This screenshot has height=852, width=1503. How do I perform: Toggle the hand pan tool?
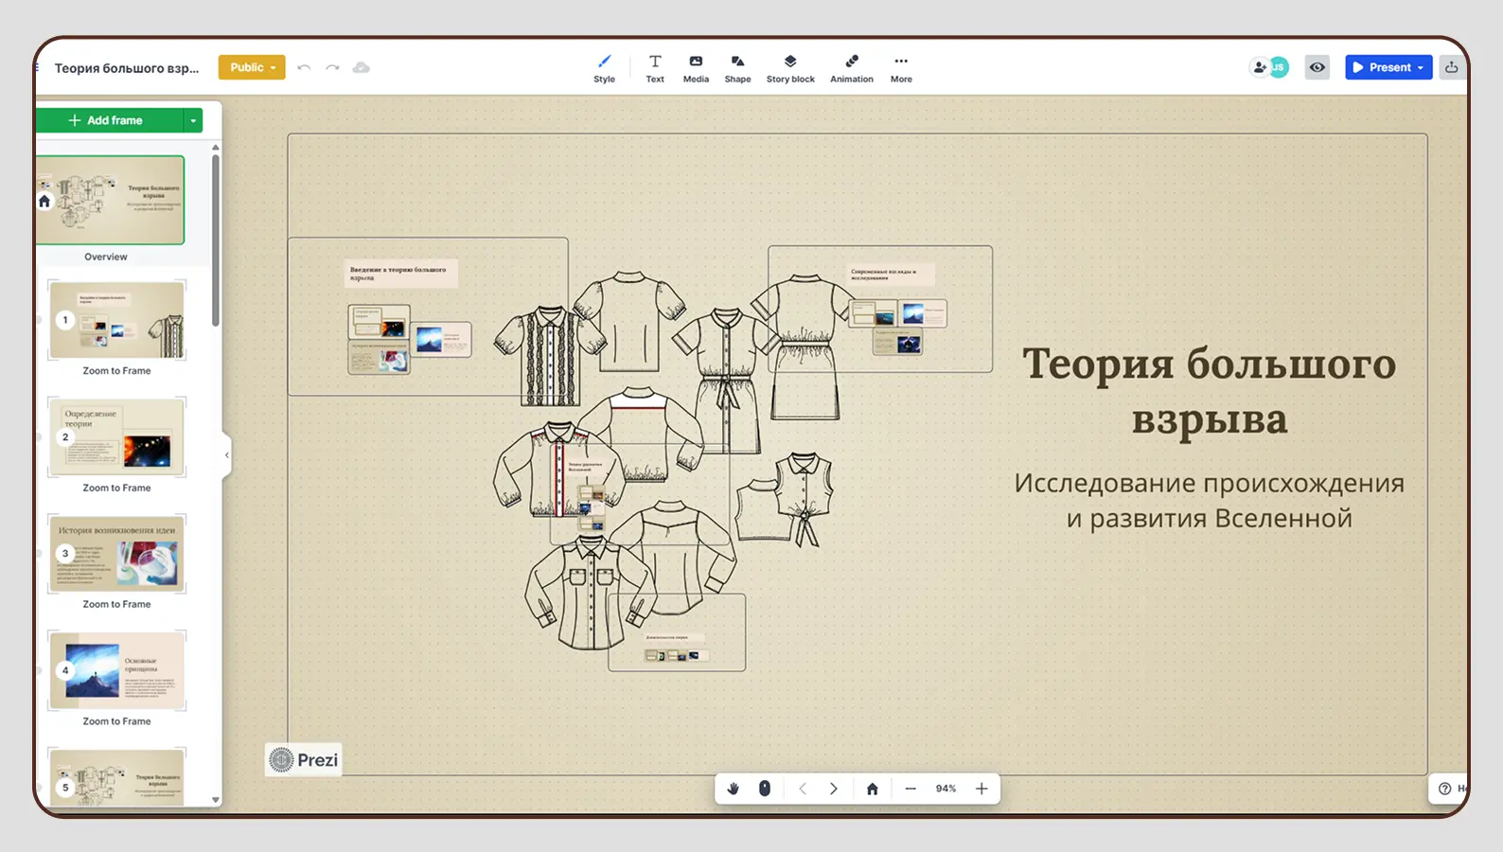(x=734, y=789)
